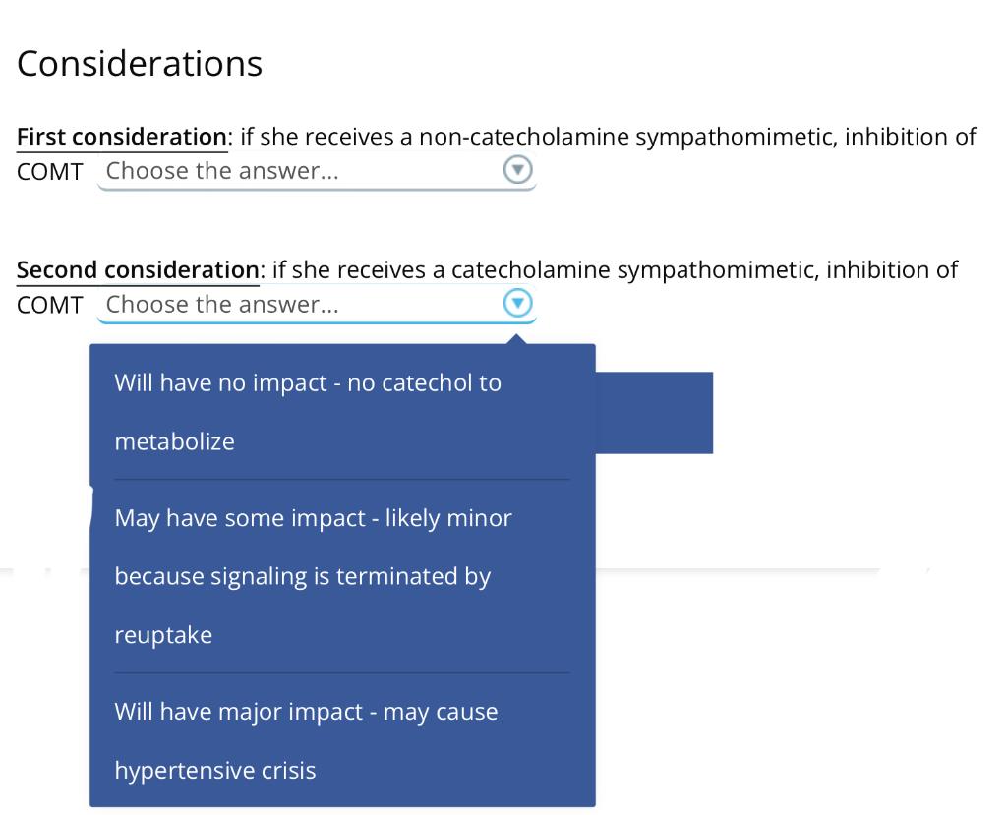Click the 'Considerations' heading

141,62
